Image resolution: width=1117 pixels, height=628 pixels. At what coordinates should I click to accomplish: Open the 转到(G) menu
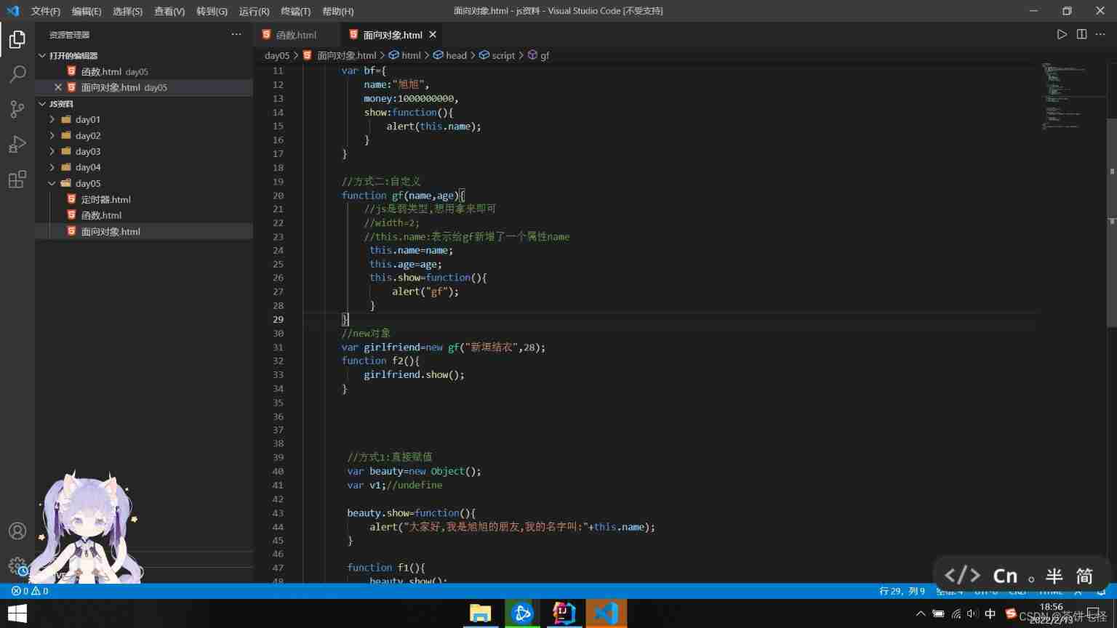(212, 11)
